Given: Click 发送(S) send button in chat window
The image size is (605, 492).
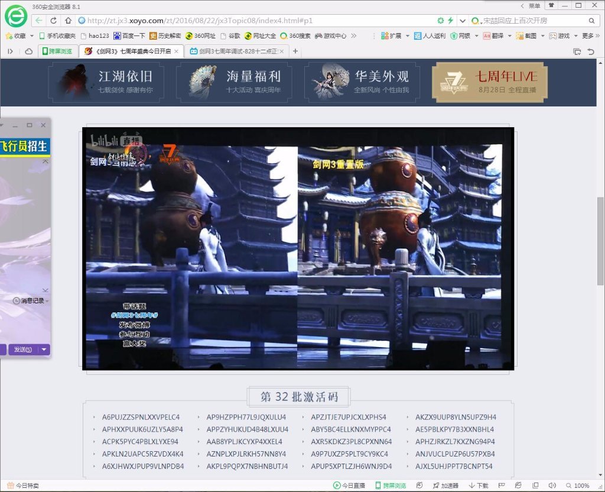Looking at the screenshot, I should (x=23, y=349).
